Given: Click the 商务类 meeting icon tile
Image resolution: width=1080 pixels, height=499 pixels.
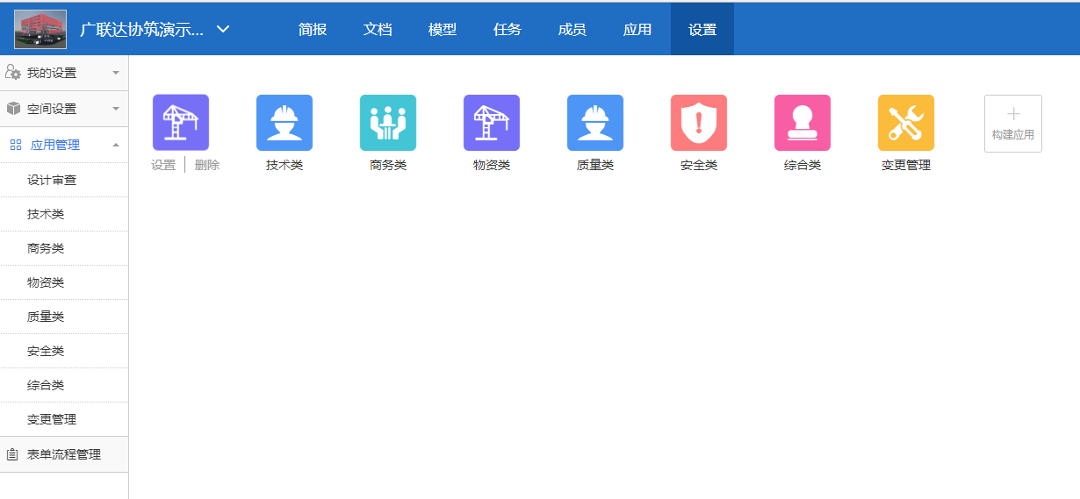Looking at the screenshot, I should click(387, 123).
